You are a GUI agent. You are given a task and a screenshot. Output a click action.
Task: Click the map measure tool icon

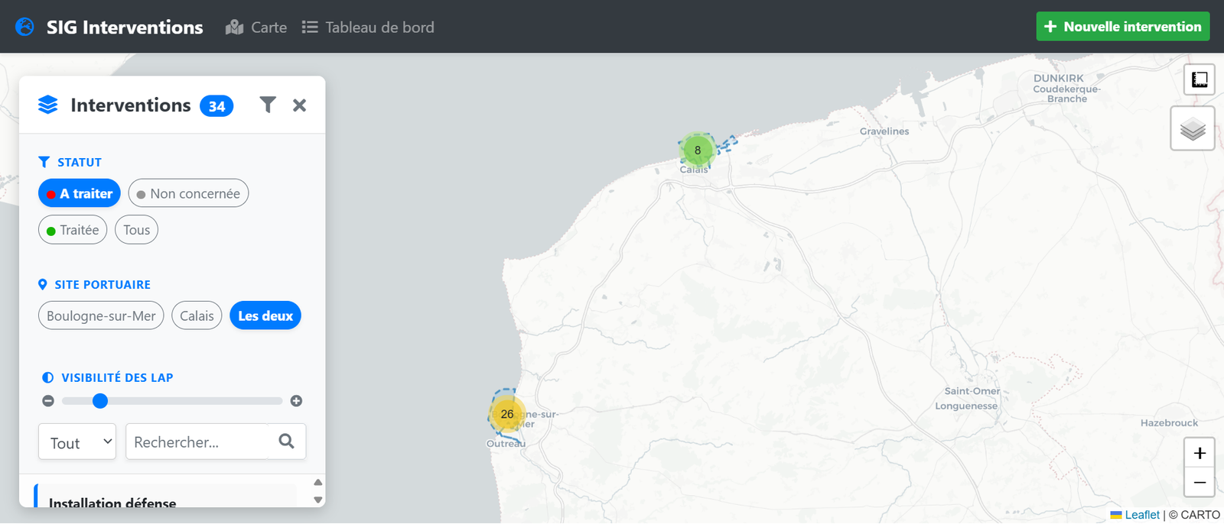1199,79
